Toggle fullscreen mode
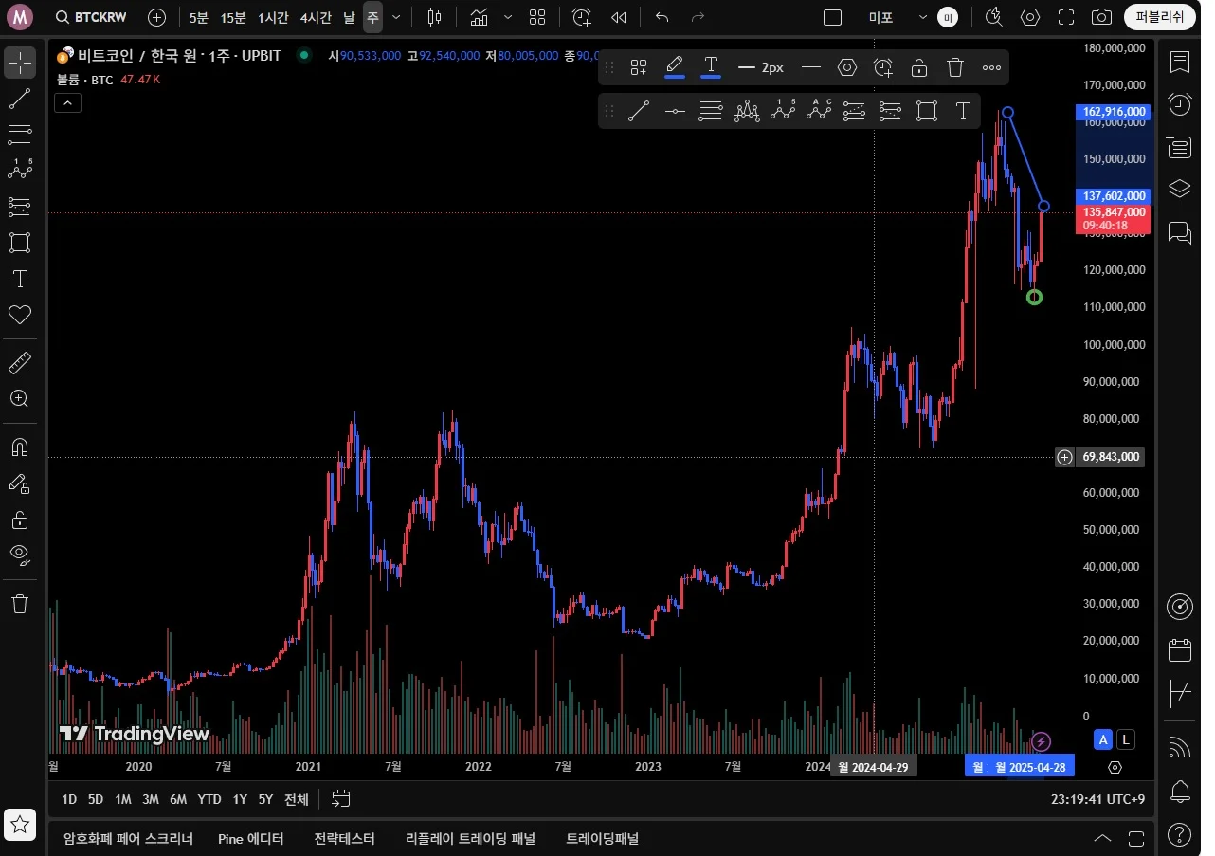The width and height of the screenshot is (1215, 856). coord(1066,17)
